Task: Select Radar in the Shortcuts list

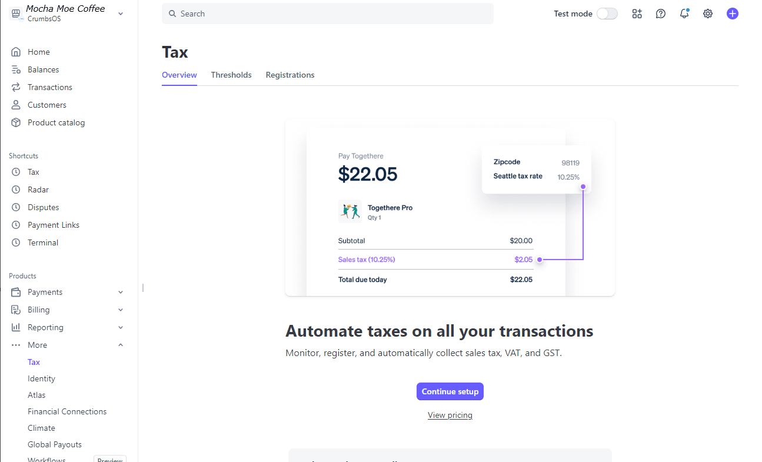Action: click(x=38, y=190)
